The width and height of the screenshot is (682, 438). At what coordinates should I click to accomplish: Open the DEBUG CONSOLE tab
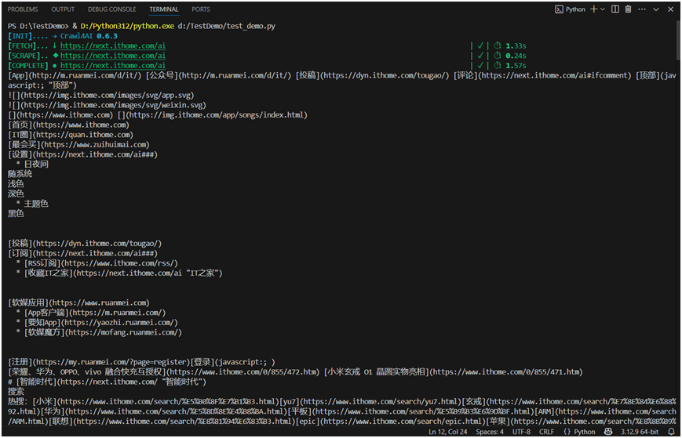click(x=111, y=9)
